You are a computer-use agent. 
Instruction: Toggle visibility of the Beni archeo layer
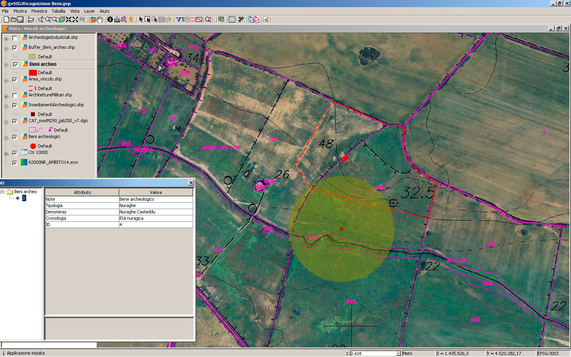click(x=15, y=65)
